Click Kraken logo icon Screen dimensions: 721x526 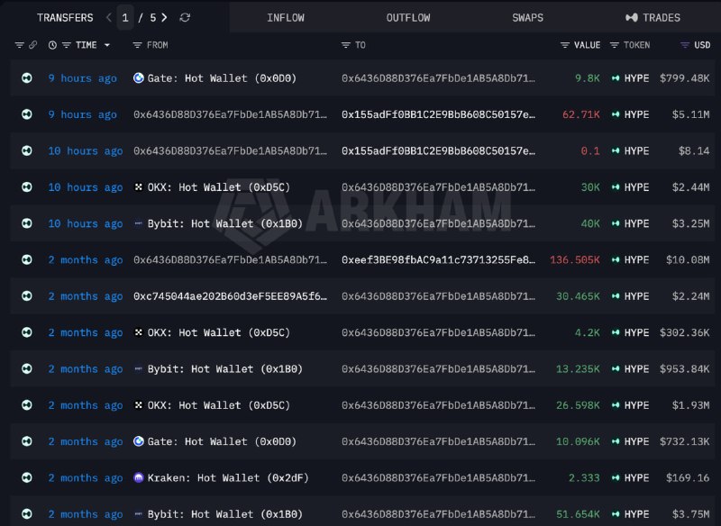[139, 477]
